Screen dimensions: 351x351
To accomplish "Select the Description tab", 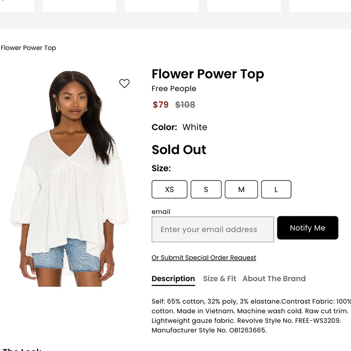I will [173, 278].
